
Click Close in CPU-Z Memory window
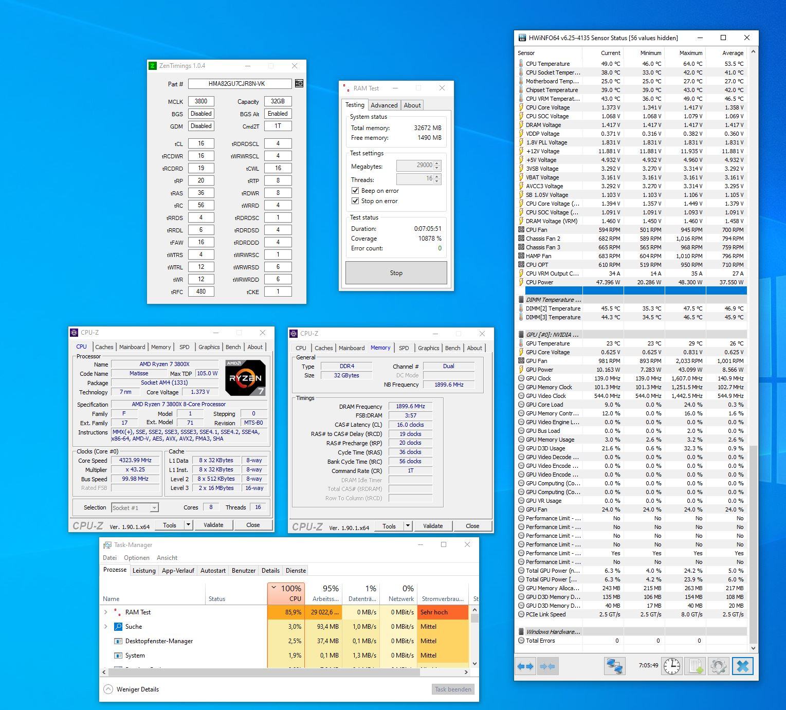coord(472,526)
